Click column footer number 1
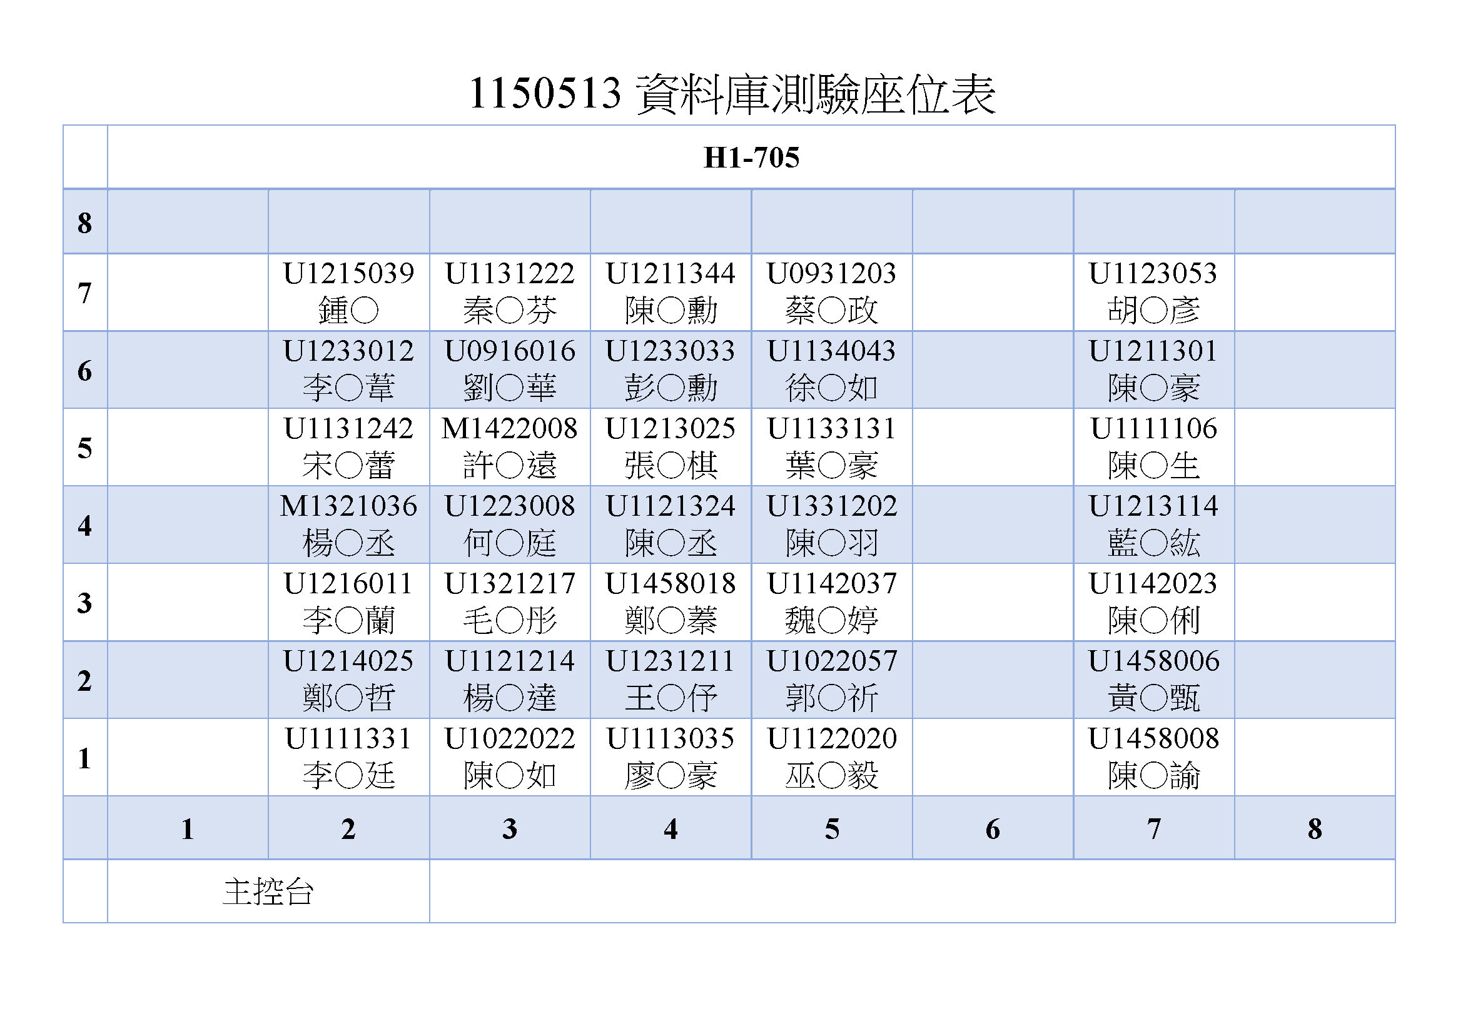 point(188,828)
